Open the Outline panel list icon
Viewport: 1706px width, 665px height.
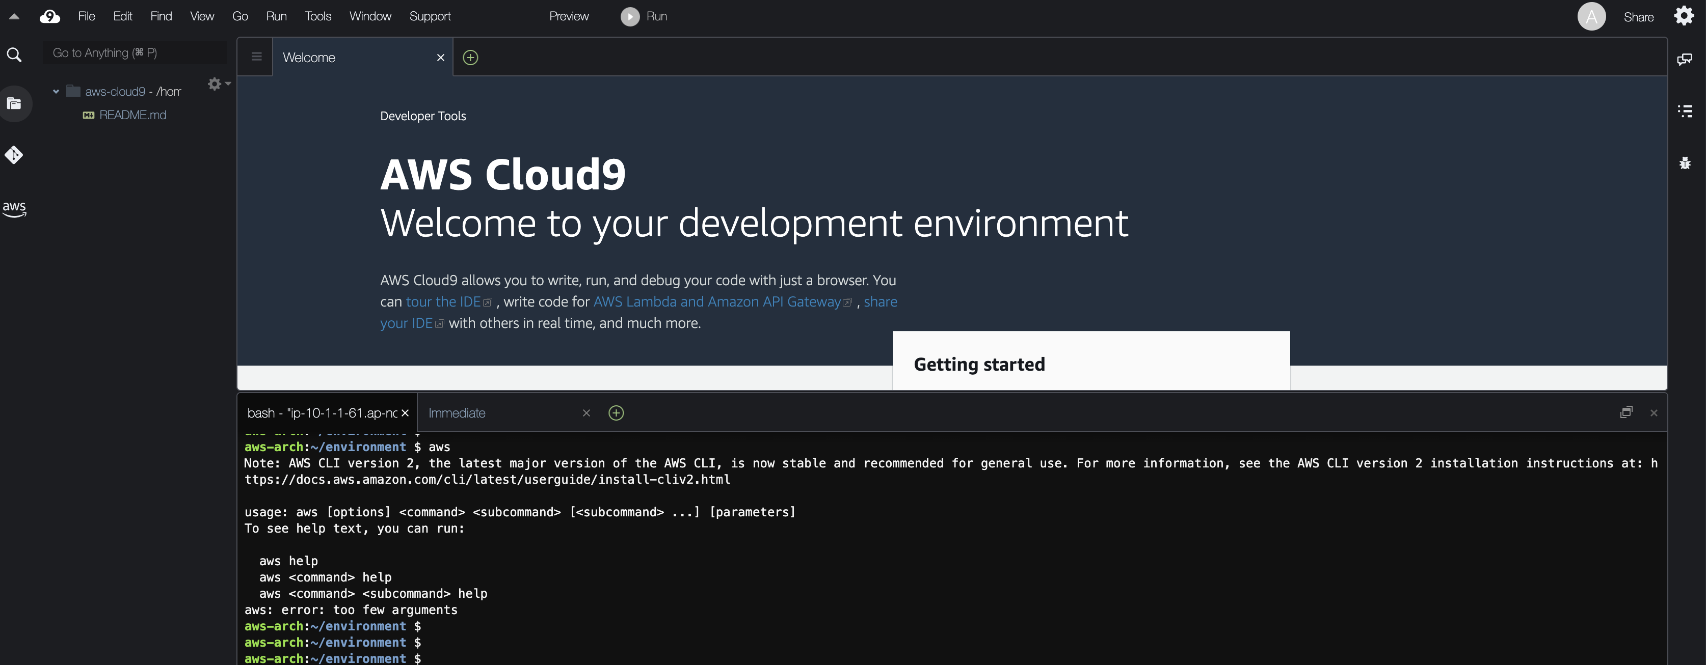[1684, 110]
